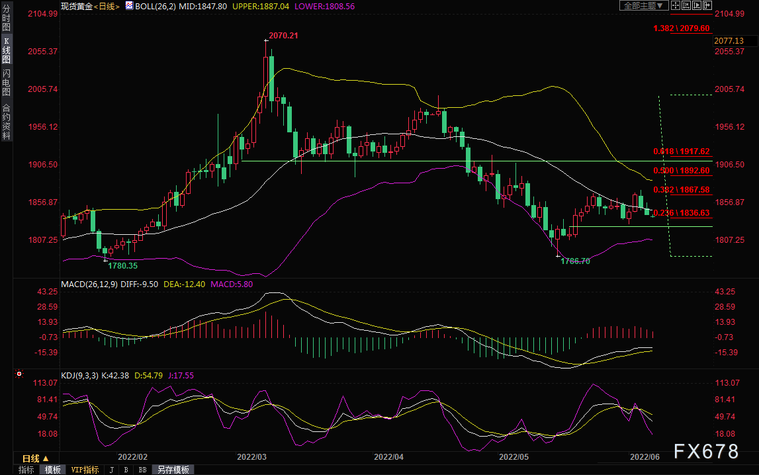Image resolution: width=759 pixels, height=475 pixels.
Task: Toggle the J indicator button
Action: click(111, 470)
